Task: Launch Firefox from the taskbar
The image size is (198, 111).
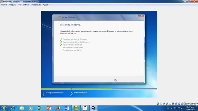Action: tap(58, 108)
